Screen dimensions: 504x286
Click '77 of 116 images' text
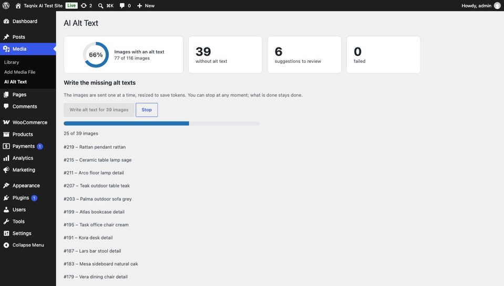click(132, 58)
